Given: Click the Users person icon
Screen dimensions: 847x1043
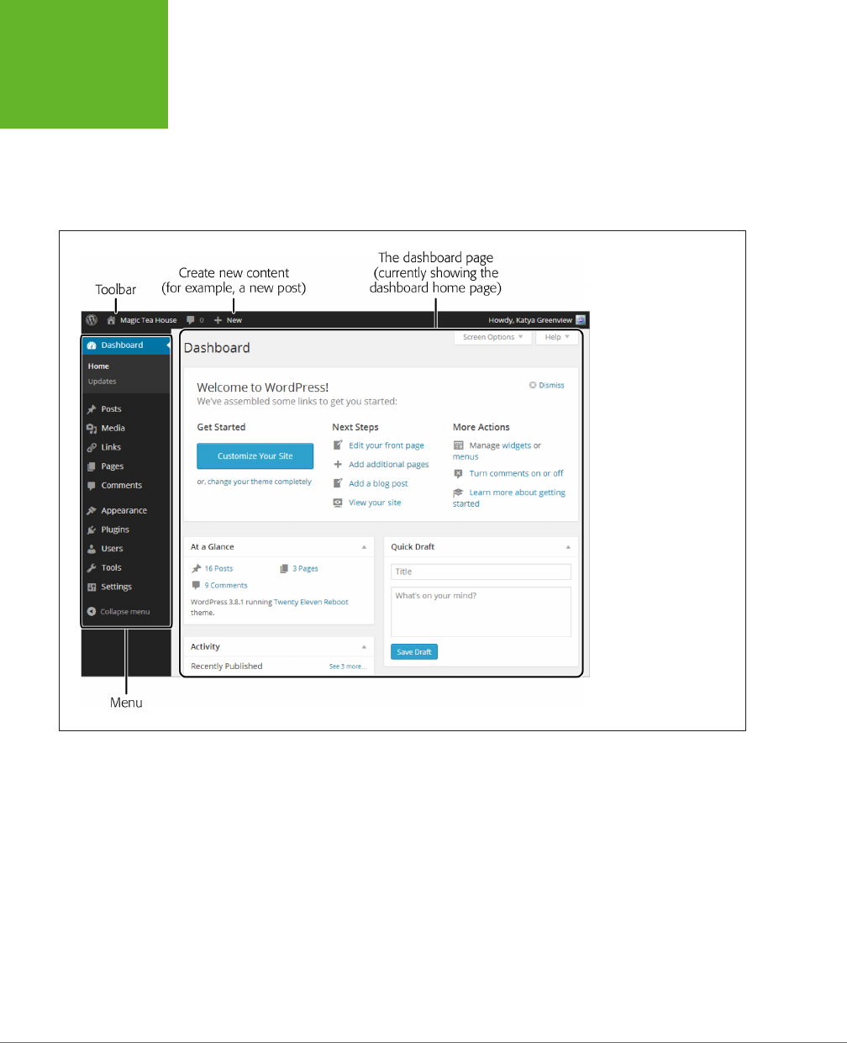Looking at the screenshot, I should point(92,549).
